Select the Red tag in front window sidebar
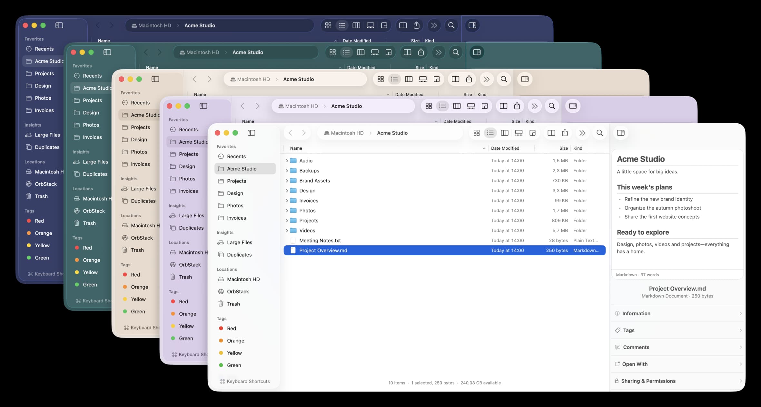 [x=245, y=328]
